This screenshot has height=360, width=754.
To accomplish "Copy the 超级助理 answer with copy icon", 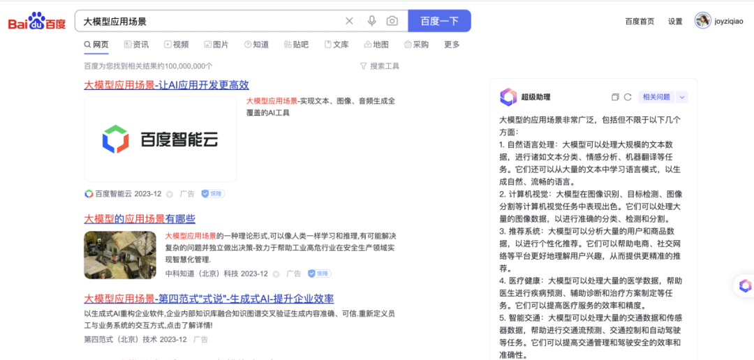I will pyautogui.click(x=615, y=97).
